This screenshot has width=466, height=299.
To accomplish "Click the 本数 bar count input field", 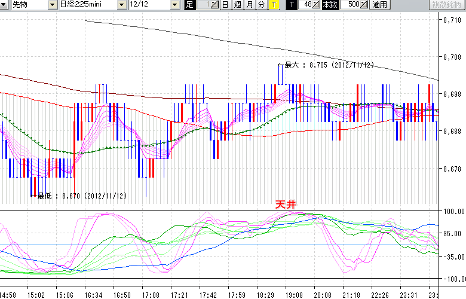I will 349,5.
